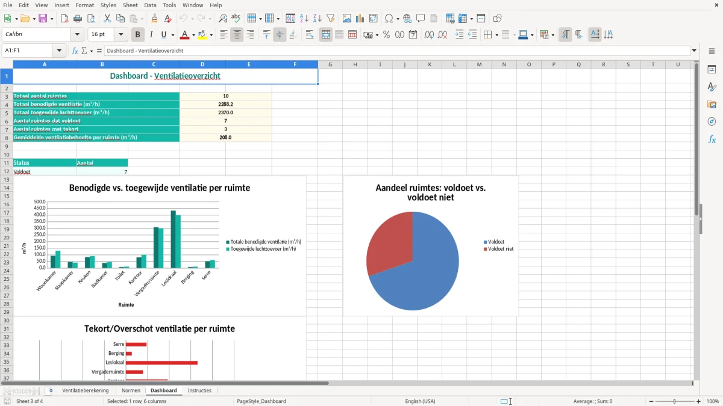723x406 pixels.
Task: Click the Cut scissors icon
Action: 107,19
